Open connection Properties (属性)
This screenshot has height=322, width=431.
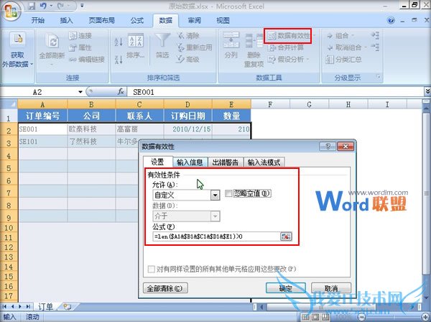(x=80, y=47)
